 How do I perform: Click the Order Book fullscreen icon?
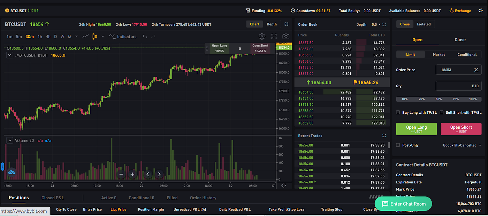coord(384,24)
